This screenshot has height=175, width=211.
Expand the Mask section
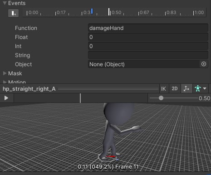click(5, 73)
